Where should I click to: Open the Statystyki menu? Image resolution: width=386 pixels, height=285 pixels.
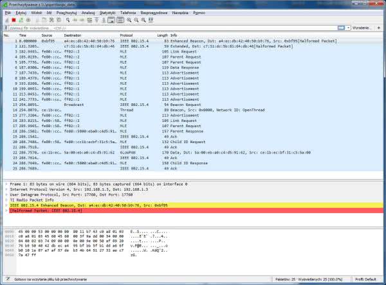pyautogui.click(x=107, y=12)
